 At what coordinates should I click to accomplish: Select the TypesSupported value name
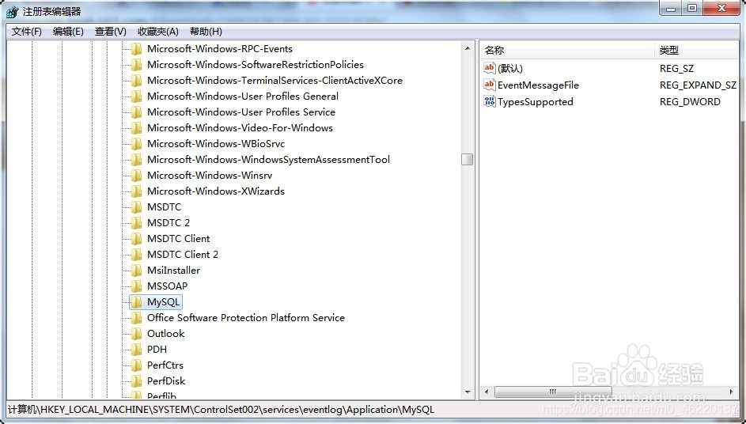[x=536, y=102]
